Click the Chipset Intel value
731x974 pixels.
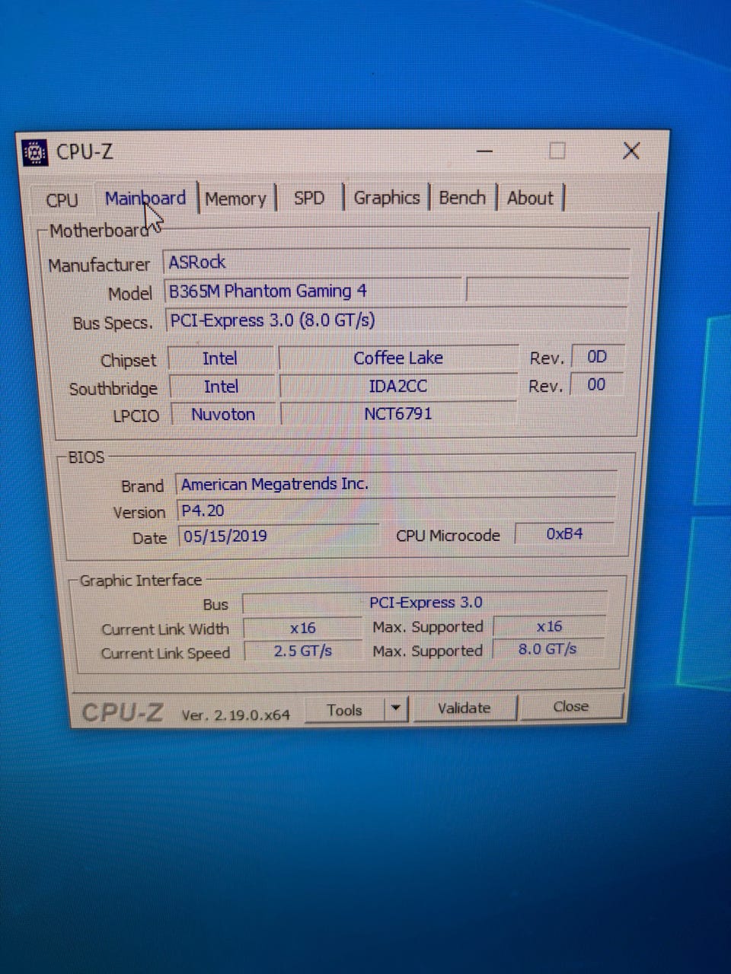[220, 358]
